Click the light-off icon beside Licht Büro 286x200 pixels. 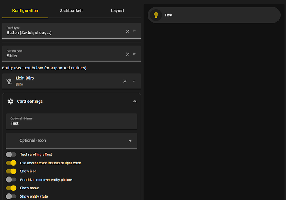[x=9, y=81]
